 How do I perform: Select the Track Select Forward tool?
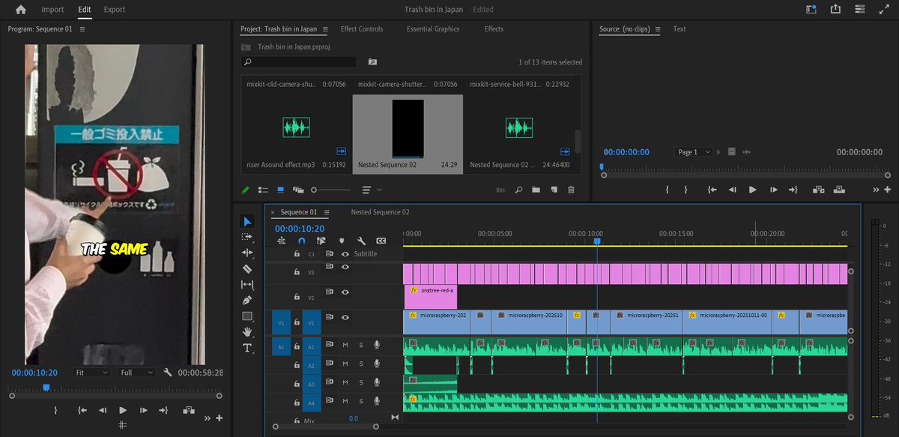248,237
